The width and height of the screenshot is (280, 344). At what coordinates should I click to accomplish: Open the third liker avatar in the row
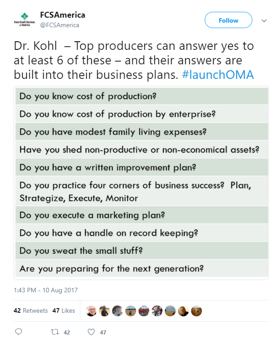(x=118, y=311)
